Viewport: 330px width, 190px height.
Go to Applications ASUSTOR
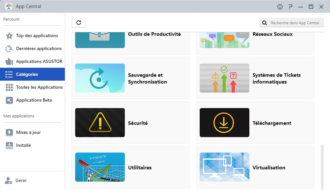[32, 61]
